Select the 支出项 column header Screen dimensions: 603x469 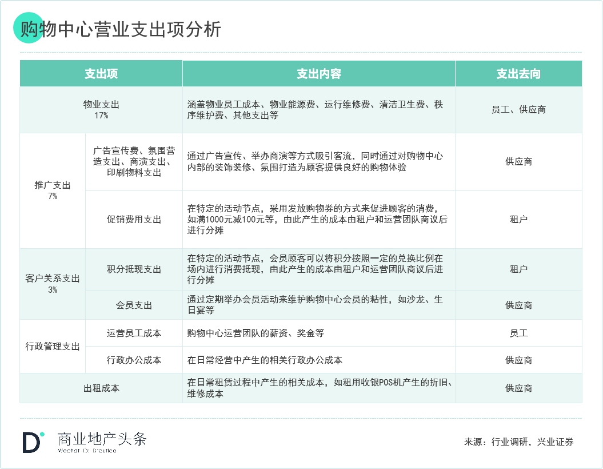point(100,73)
